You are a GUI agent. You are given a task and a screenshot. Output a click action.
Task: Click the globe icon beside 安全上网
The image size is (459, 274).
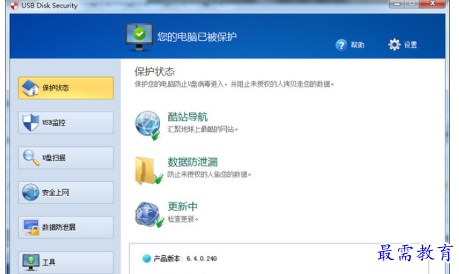30,192
